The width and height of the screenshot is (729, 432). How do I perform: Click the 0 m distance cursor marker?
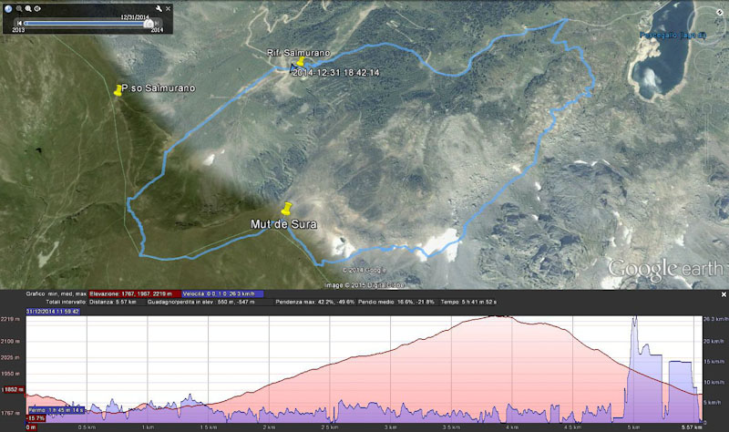pos(31,427)
